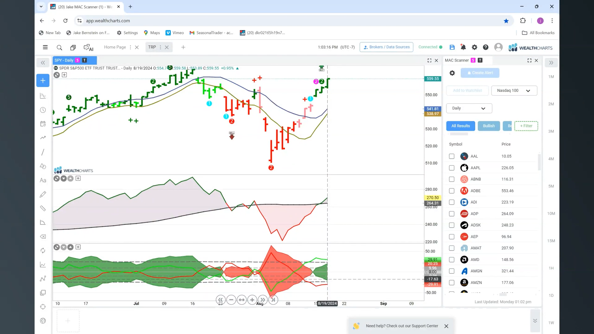Open notifications bell icon
Viewport: 594px width, 334px height.
[x=463, y=47]
